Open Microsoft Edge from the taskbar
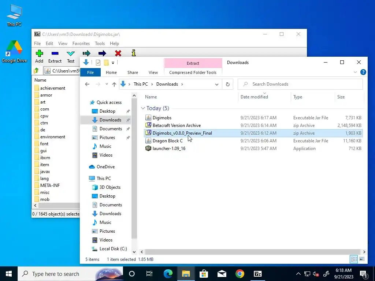This screenshot has height=281, width=375. pos(168,274)
